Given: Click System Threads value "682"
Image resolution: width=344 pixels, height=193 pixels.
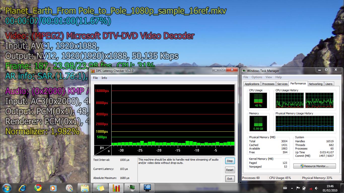Looking at the screenshot, I should (x=331, y=145).
